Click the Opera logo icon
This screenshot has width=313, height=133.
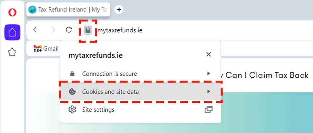click(x=12, y=13)
